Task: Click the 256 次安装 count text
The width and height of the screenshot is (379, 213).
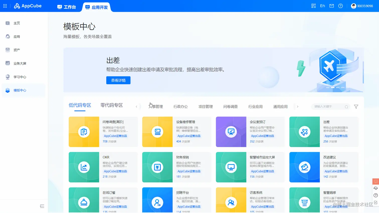Action: click(330, 141)
